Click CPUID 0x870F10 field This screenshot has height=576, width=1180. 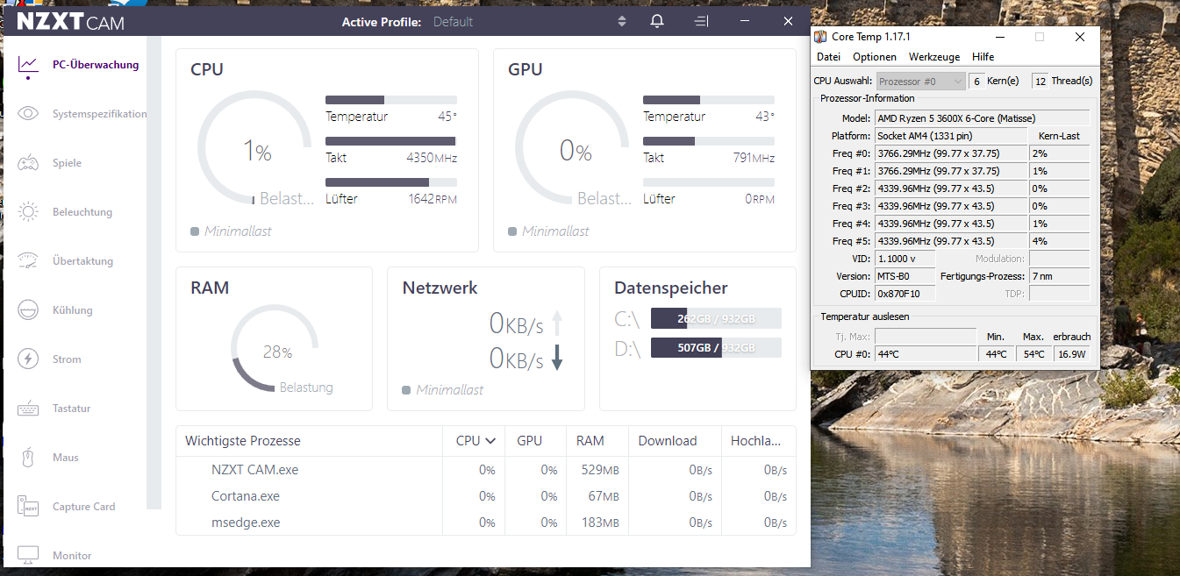(x=905, y=294)
